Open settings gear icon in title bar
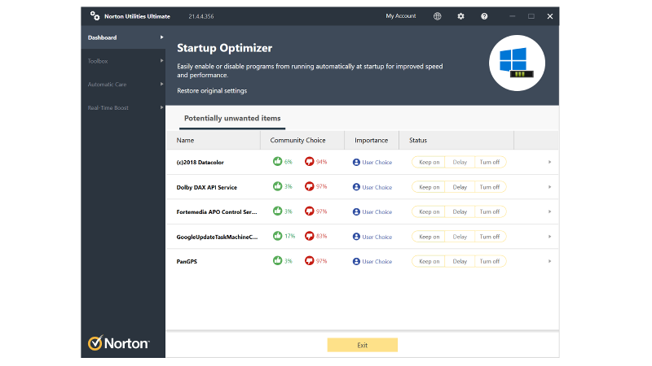This screenshot has height=366, width=652. click(x=460, y=16)
